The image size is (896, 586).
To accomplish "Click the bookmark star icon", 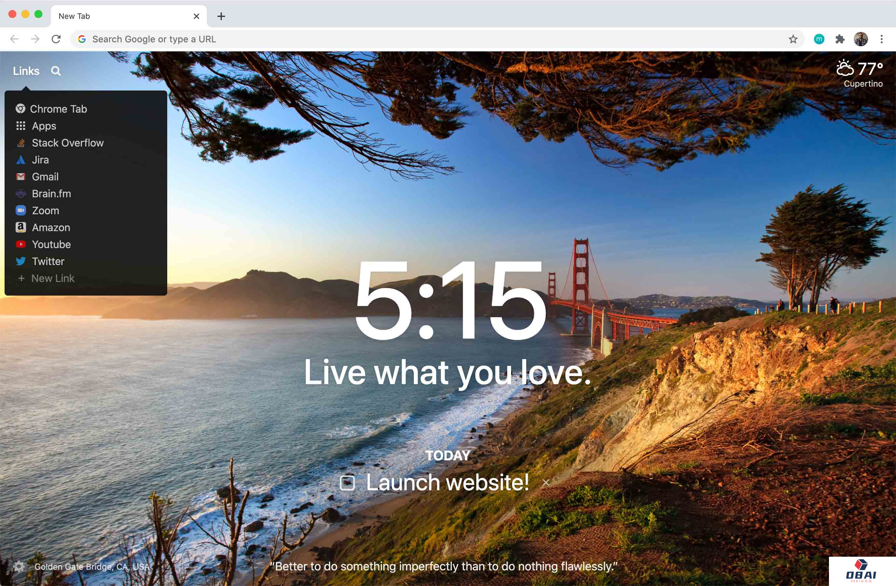I will 793,39.
